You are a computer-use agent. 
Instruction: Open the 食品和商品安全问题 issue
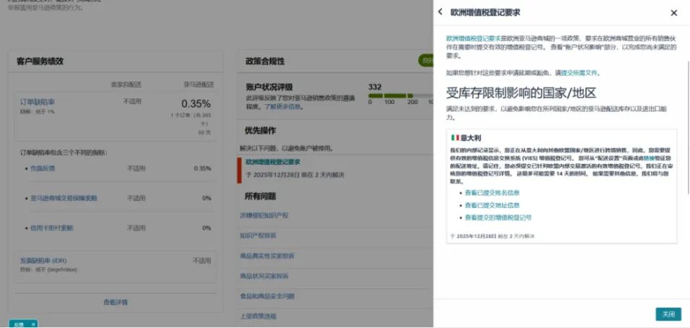(267, 296)
